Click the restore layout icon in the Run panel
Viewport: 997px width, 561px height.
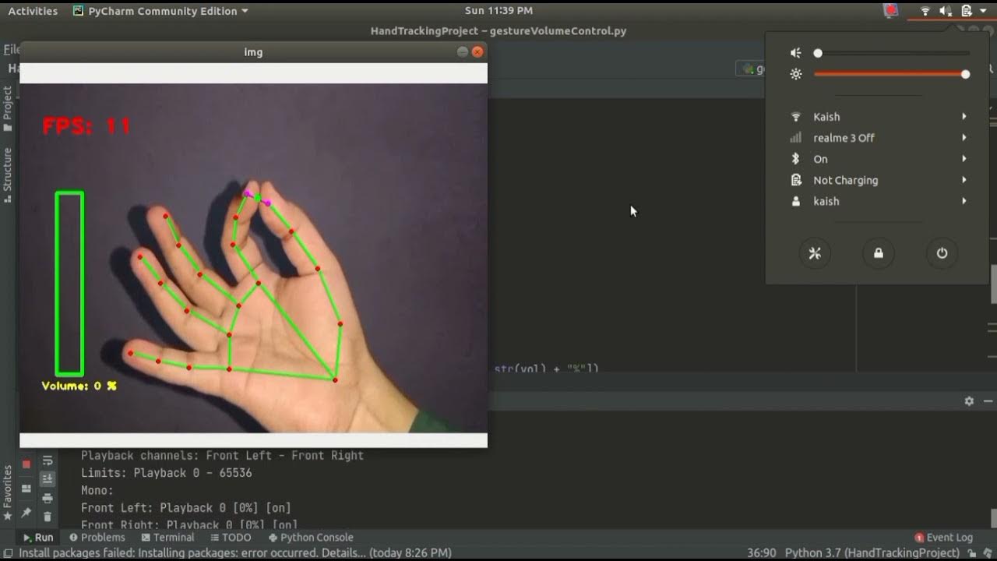pyautogui.click(x=26, y=489)
